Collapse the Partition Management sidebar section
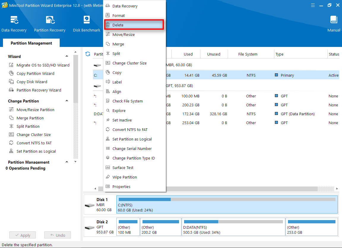The image size is (342, 248). [67, 162]
